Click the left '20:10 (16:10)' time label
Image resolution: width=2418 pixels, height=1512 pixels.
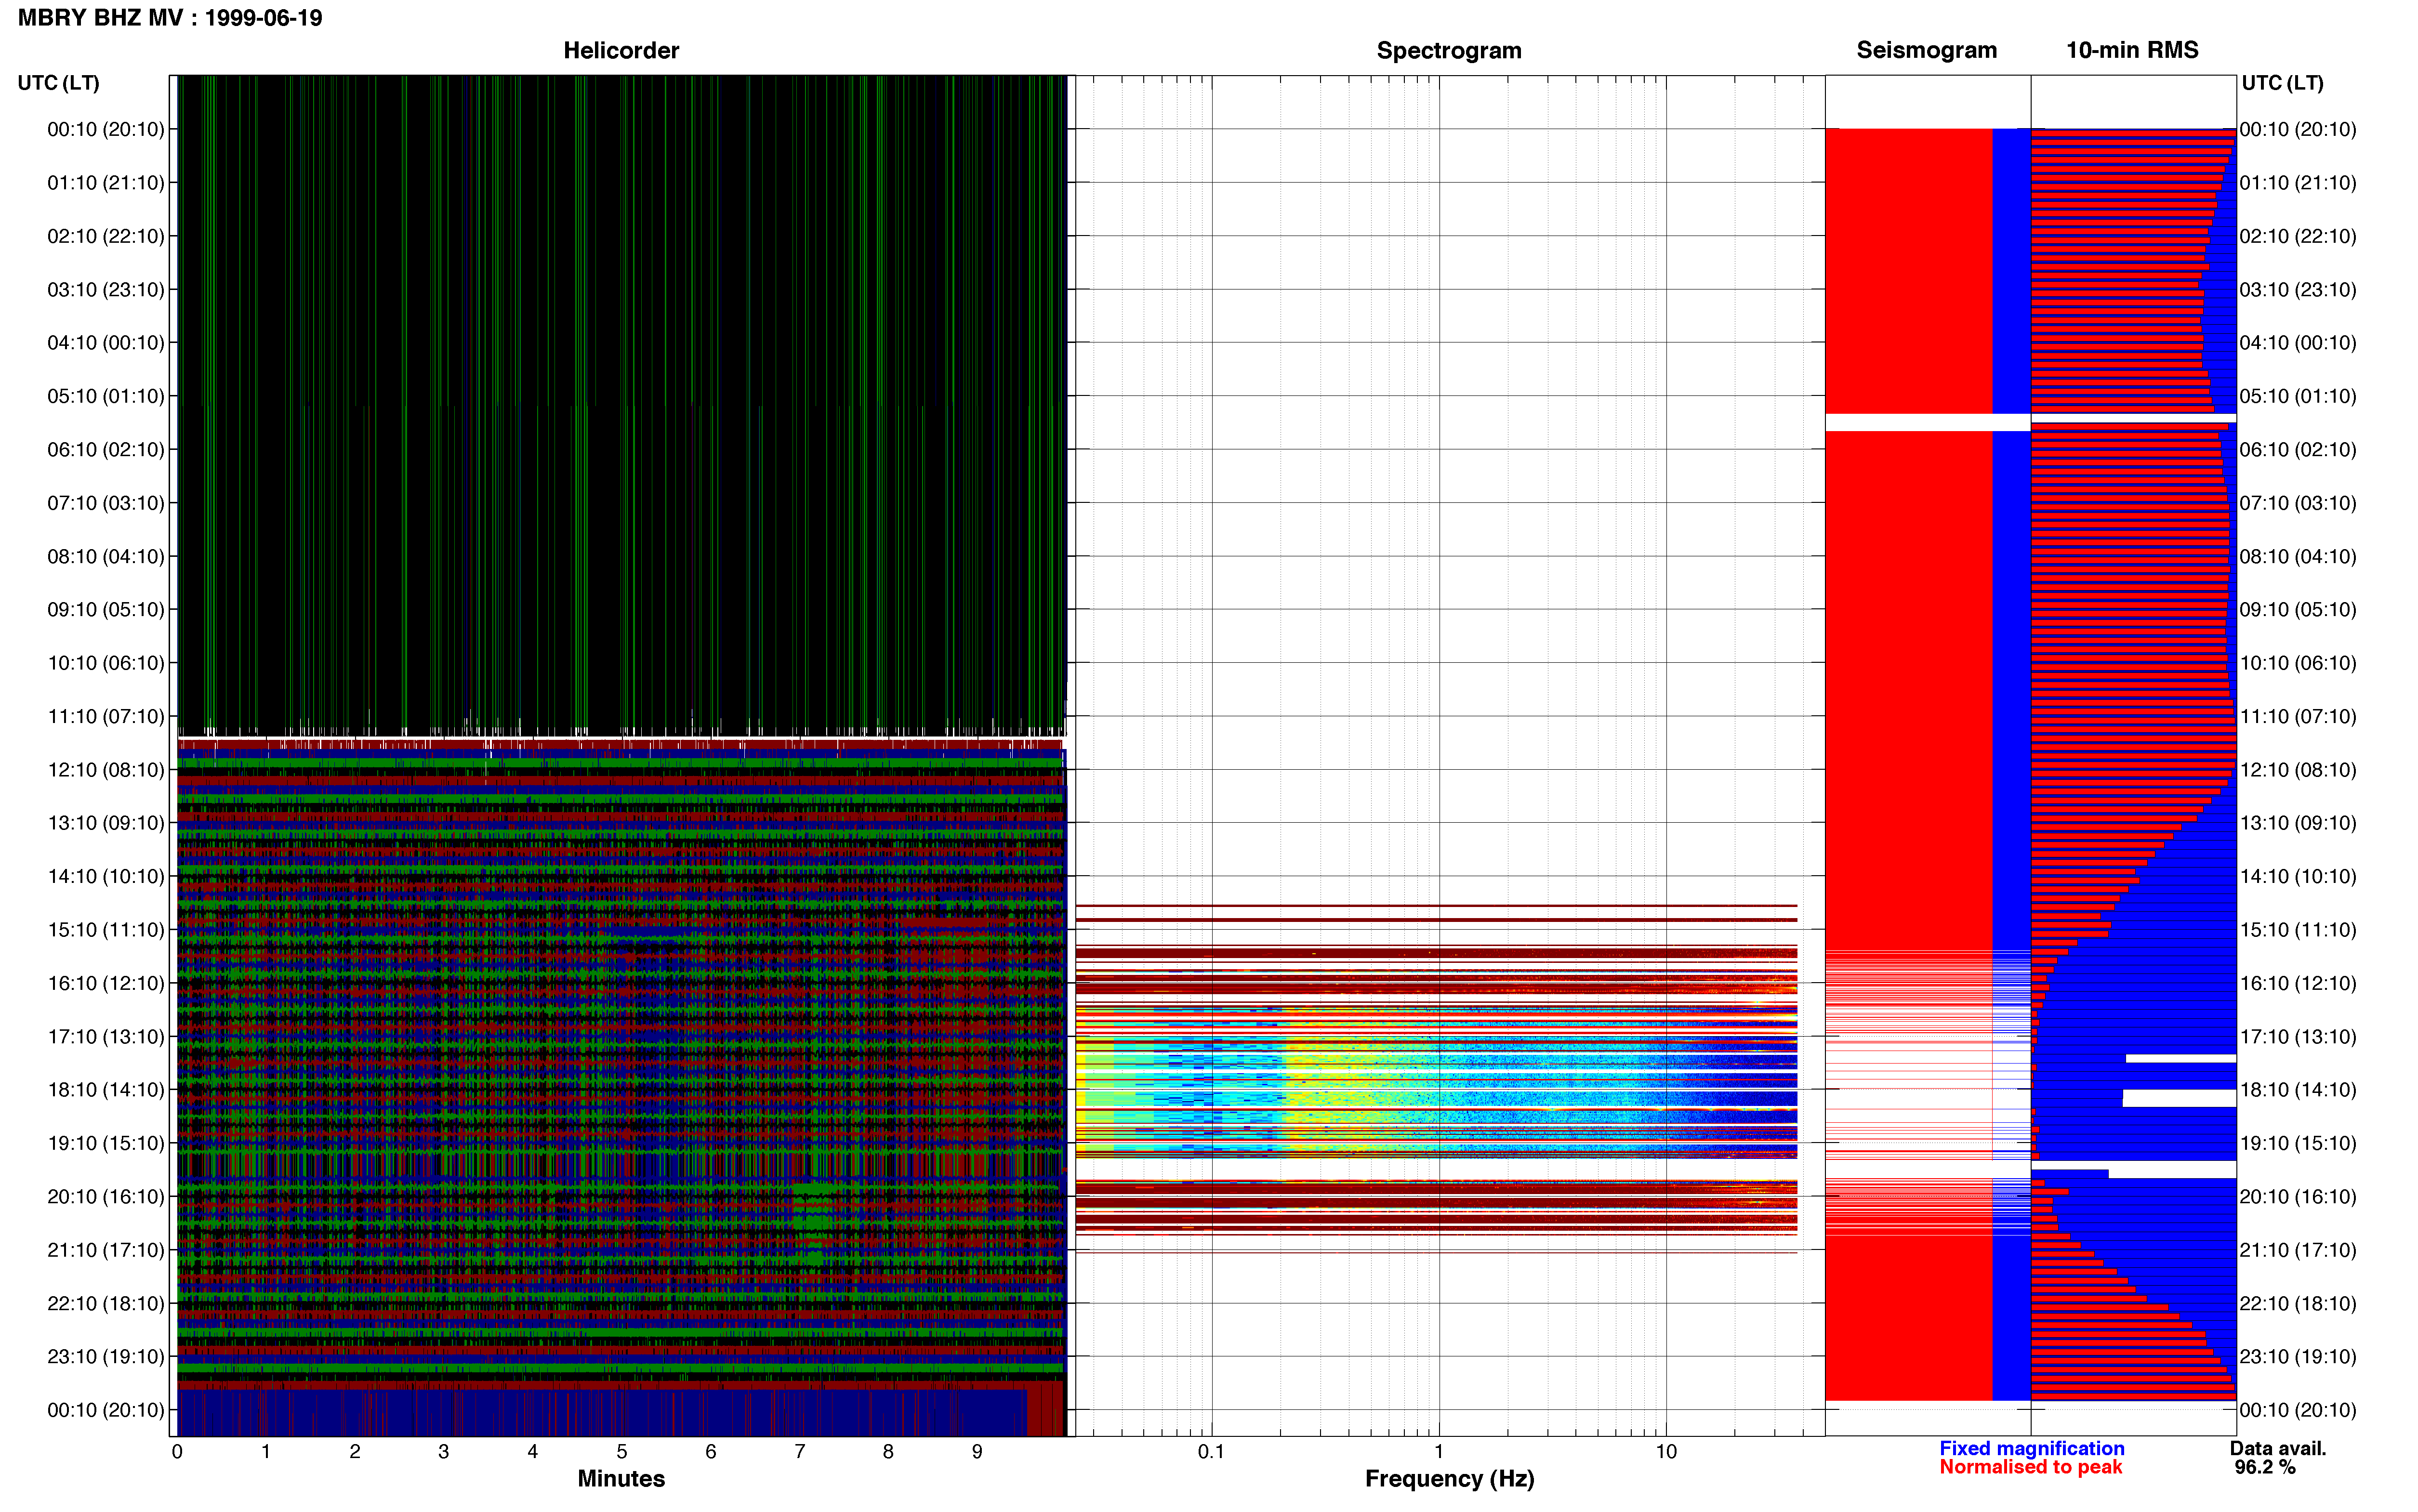(106, 1197)
